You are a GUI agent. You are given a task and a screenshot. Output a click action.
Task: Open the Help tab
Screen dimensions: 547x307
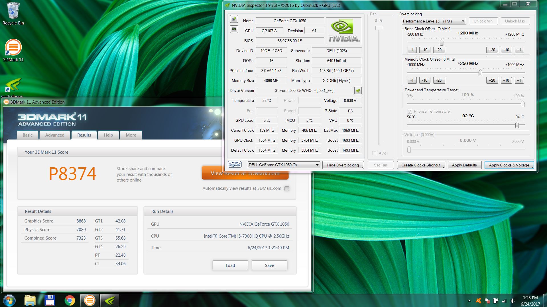coord(108,135)
